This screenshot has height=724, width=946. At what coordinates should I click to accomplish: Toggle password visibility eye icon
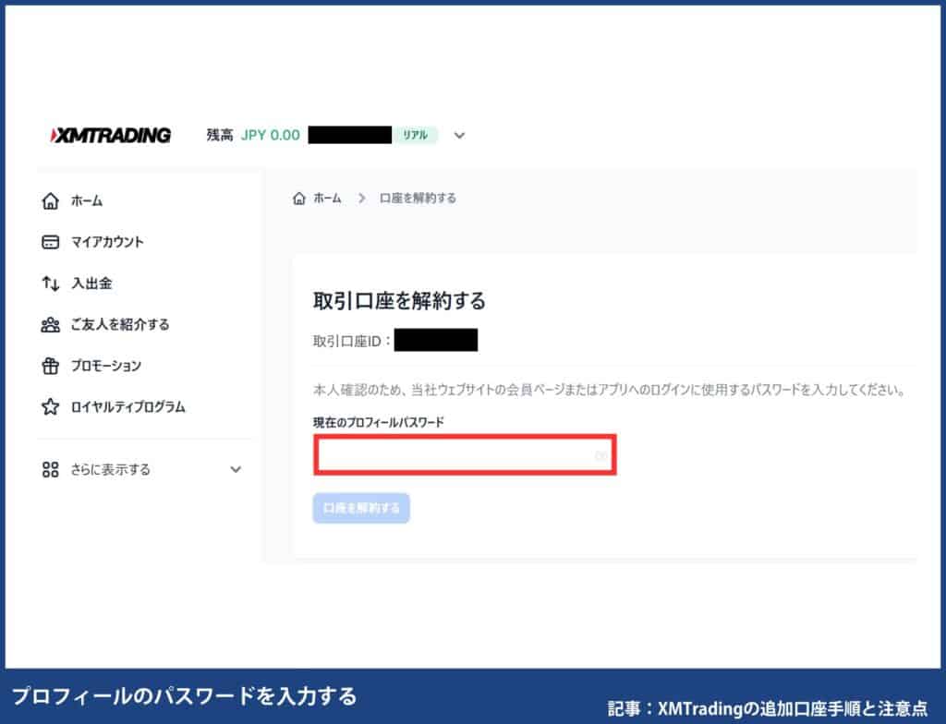(601, 455)
